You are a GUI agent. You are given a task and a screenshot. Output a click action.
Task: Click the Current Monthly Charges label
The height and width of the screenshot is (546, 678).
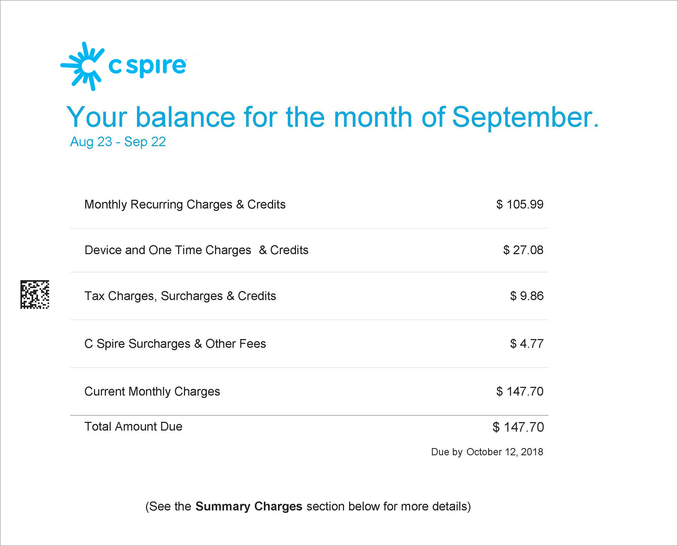152,392
